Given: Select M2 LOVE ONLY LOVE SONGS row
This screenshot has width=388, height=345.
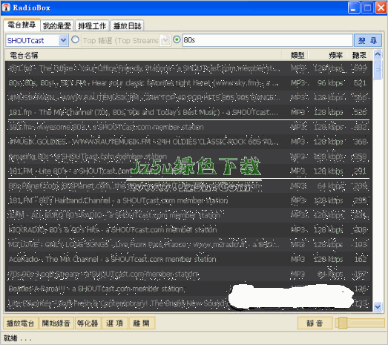Looking at the screenshot, I should click(x=188, y=245).
